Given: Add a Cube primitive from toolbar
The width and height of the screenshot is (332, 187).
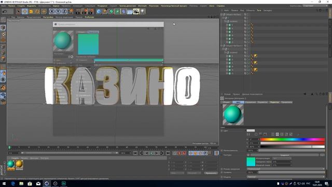Looking at the screenshot, I should tap(99, 11).
